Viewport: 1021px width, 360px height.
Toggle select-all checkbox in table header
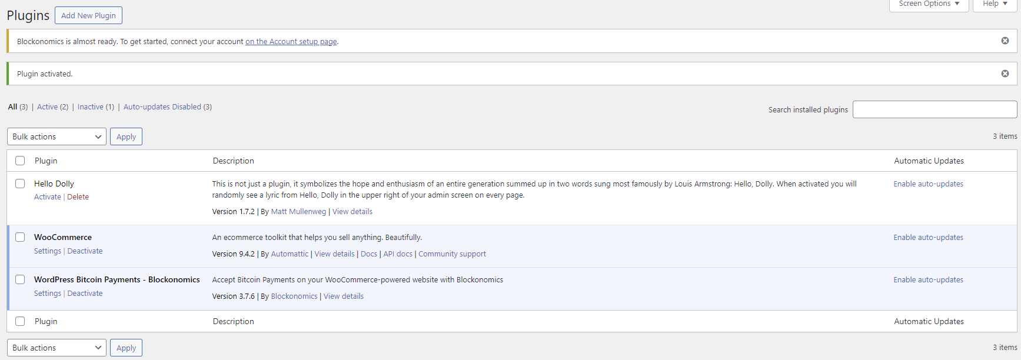[x=20, y=161]
